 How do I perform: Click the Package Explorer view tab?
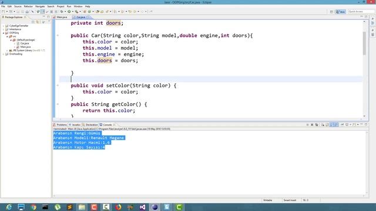click(x=14, y=17)
